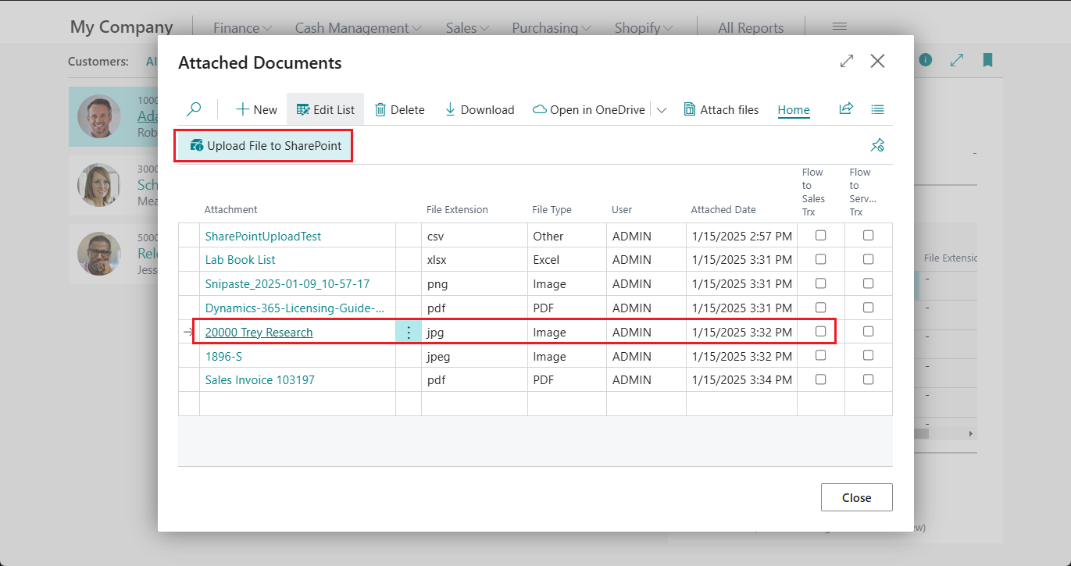The height and width of the screenshot is (566, 1071).
Task: Expand the Open in OneDrive dropdown
Action: (662, 109)
